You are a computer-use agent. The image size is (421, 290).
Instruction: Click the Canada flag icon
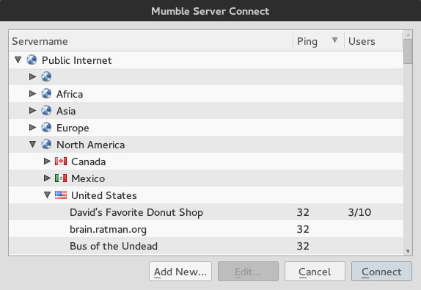click(x=61, y=162)
